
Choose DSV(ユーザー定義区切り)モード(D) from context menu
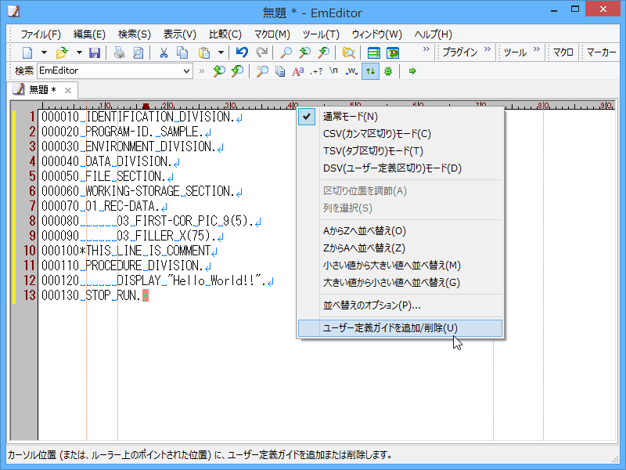point(400,168)
